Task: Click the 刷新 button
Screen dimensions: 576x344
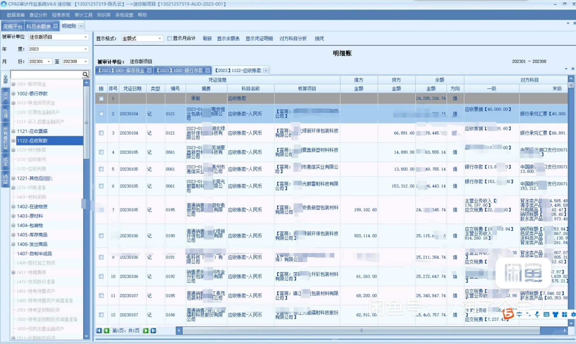Action: click(207, 39)
